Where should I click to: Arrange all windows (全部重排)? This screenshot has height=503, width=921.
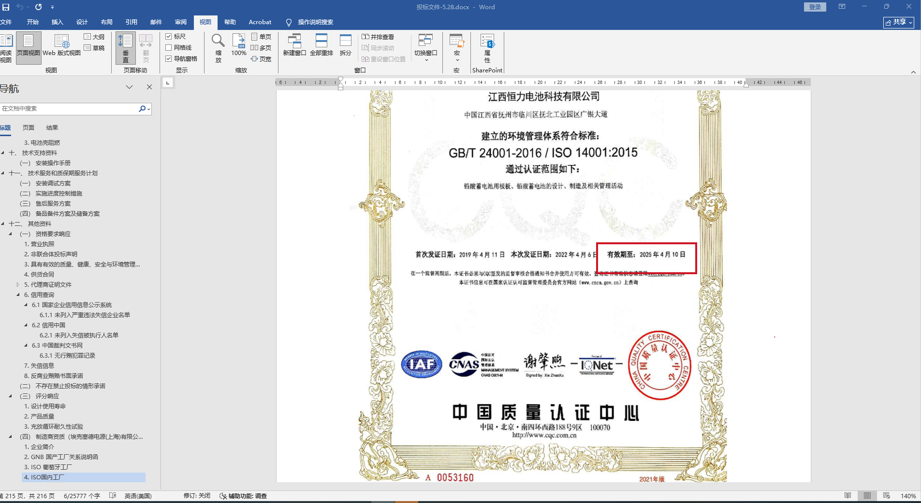click(322, 45)
